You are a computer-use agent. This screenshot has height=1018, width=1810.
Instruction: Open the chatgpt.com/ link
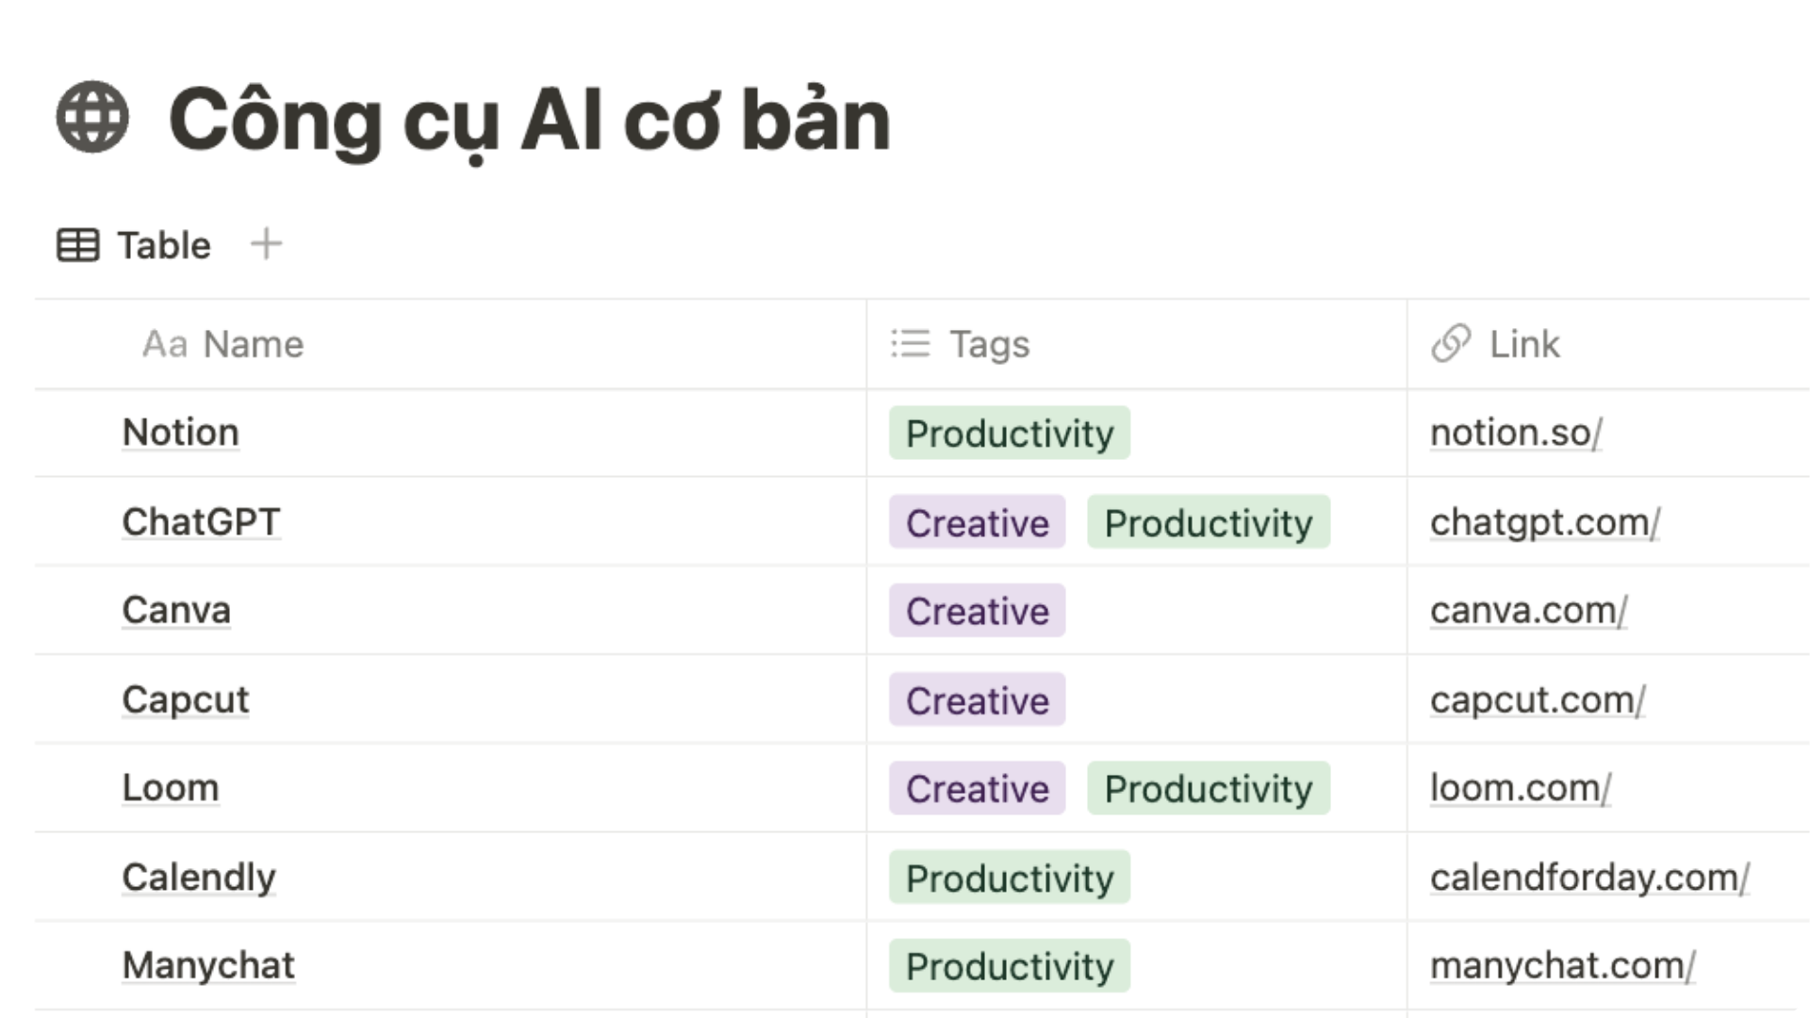point(1545,522)
